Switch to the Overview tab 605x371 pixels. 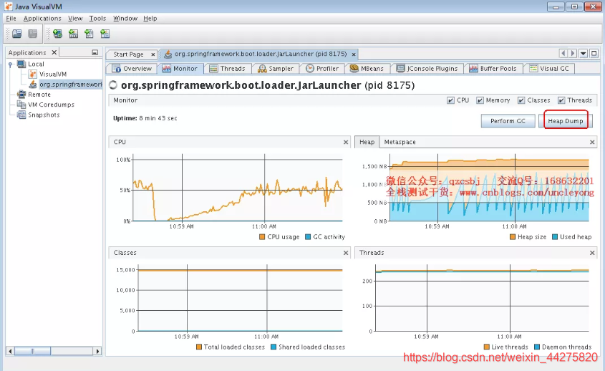coord(132,69)
